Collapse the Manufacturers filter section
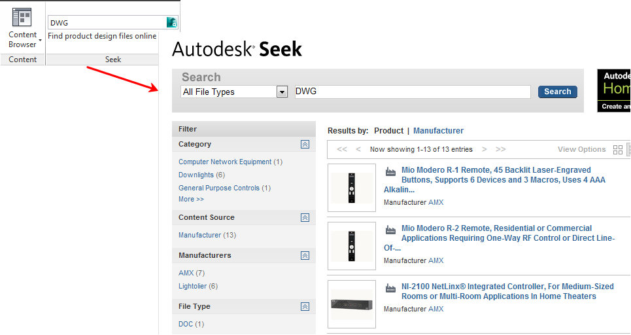This screenshot has height=335, width=631. click(x=305, y=256)
